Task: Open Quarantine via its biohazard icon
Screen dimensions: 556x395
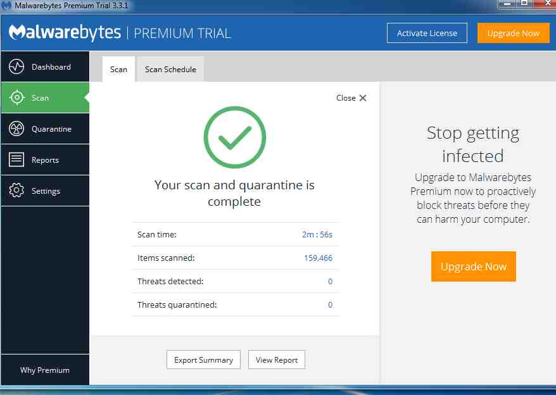Action: [16, 129]
